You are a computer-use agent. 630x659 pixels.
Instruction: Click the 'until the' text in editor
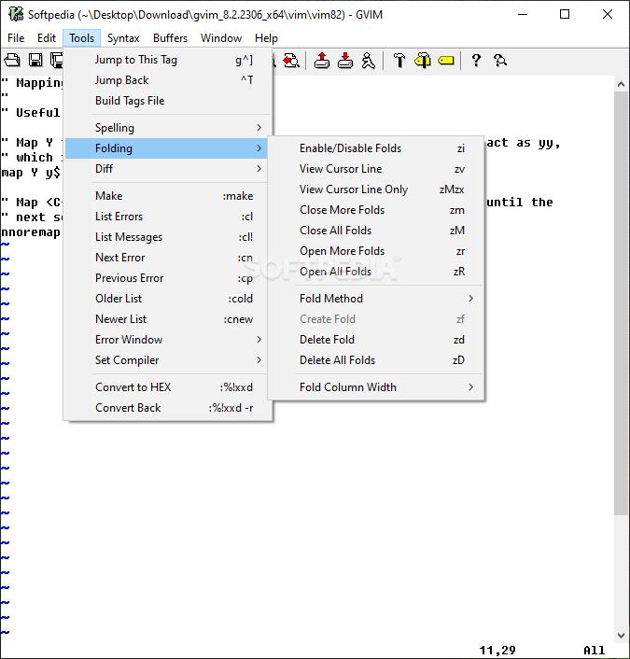520,203
